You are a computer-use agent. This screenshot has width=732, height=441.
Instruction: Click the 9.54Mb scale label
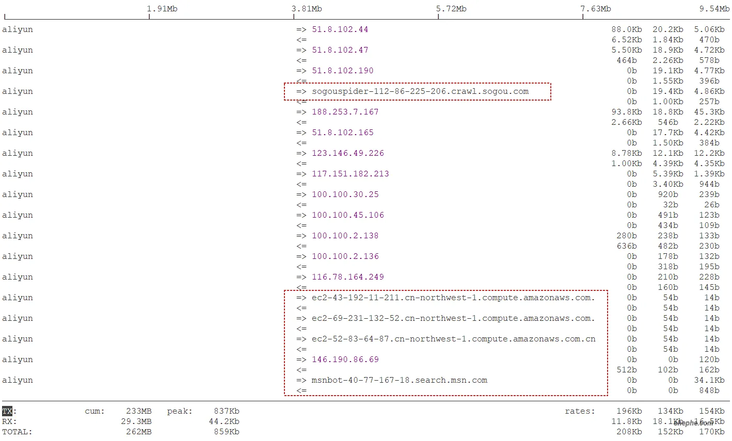(714, 9)
